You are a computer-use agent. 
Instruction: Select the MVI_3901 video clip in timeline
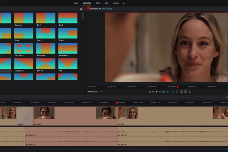coord(173,116)
